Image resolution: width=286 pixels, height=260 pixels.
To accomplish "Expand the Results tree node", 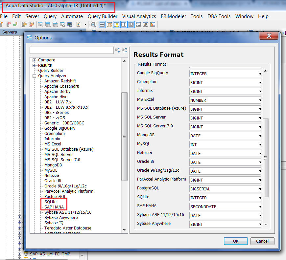I will pos(34,65).
